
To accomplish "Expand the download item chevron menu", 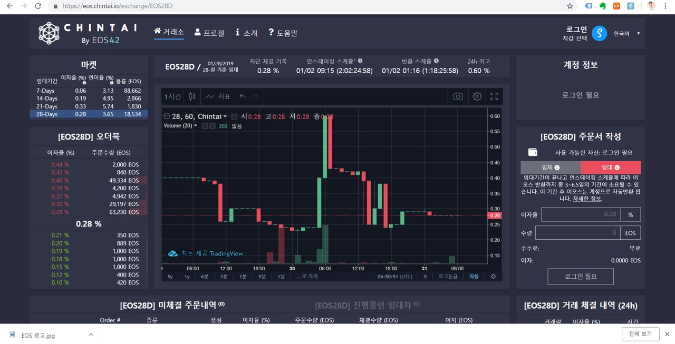I will (x=91, y=335).
